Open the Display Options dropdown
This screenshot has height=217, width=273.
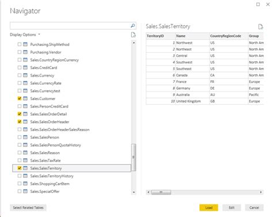pos(25,35)
